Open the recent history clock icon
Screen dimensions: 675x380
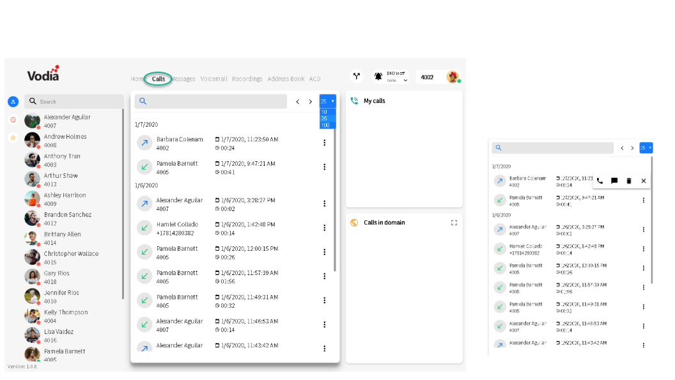pos(13,120)
